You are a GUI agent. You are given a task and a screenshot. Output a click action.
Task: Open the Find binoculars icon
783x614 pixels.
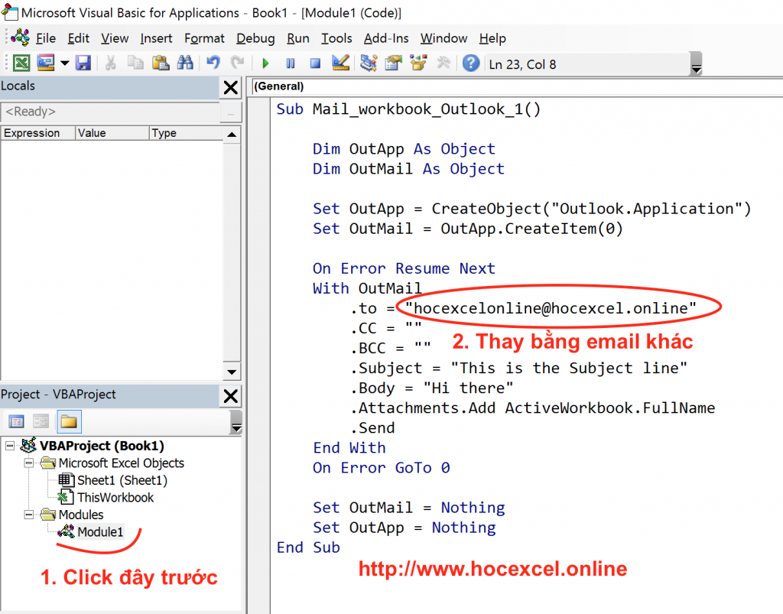(x=184, y=63)
